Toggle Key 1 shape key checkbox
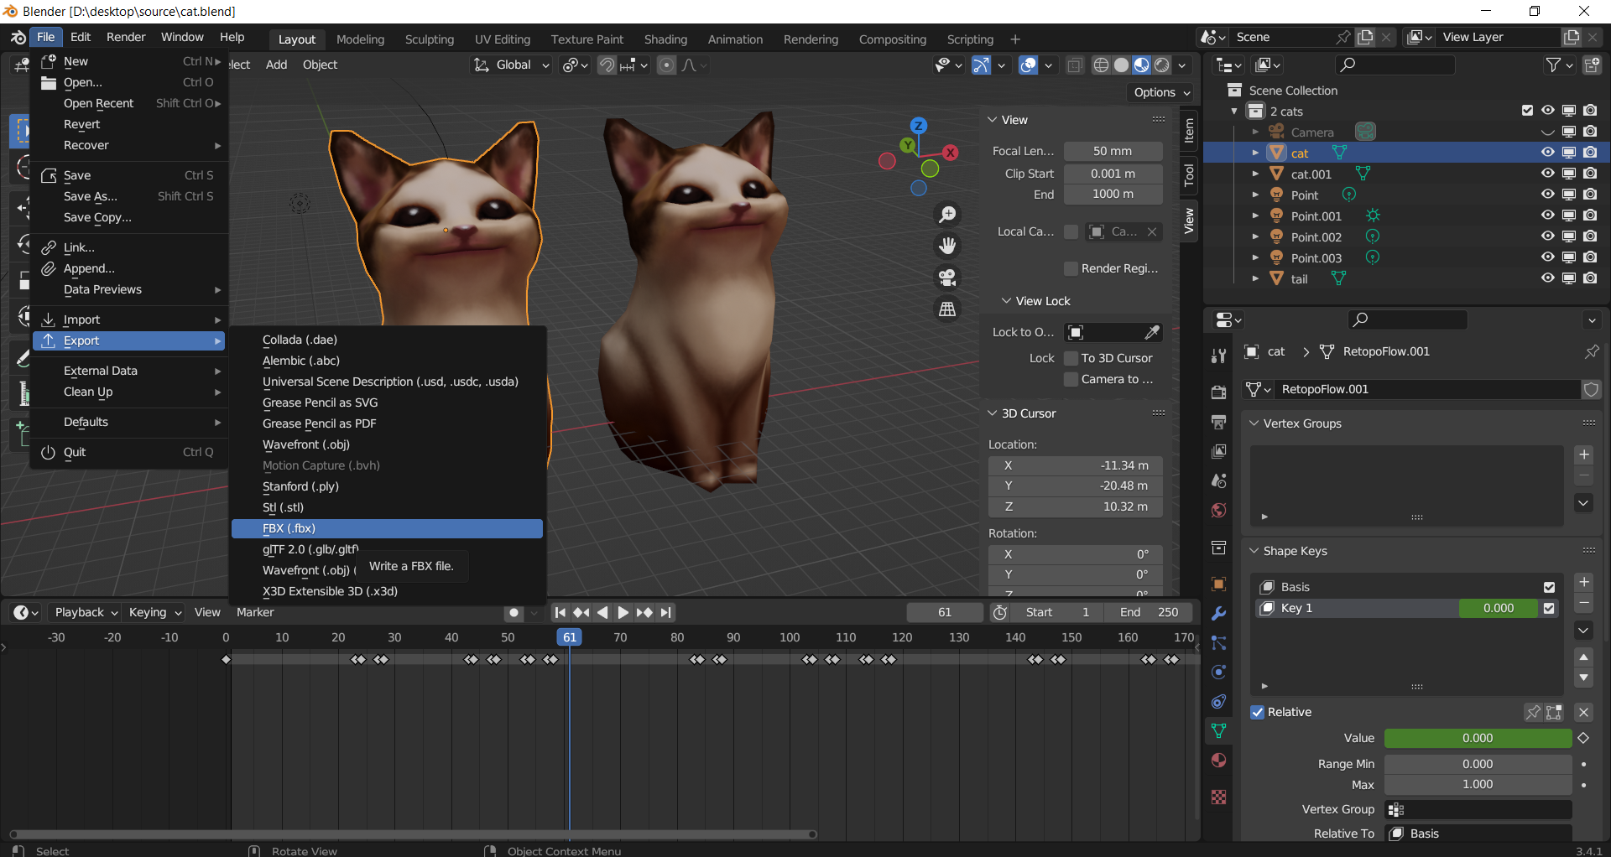This screenshot has width=1611, height=857. [1549, 608]
